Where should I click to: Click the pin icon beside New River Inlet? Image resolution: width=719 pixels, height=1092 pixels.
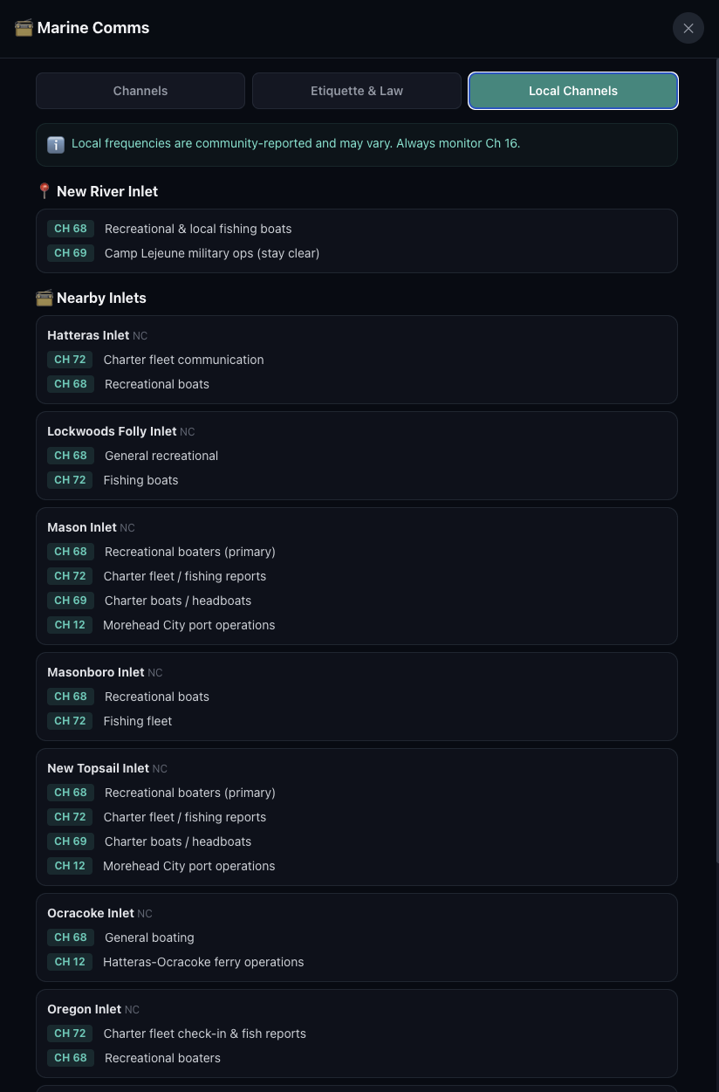point(45,190)
